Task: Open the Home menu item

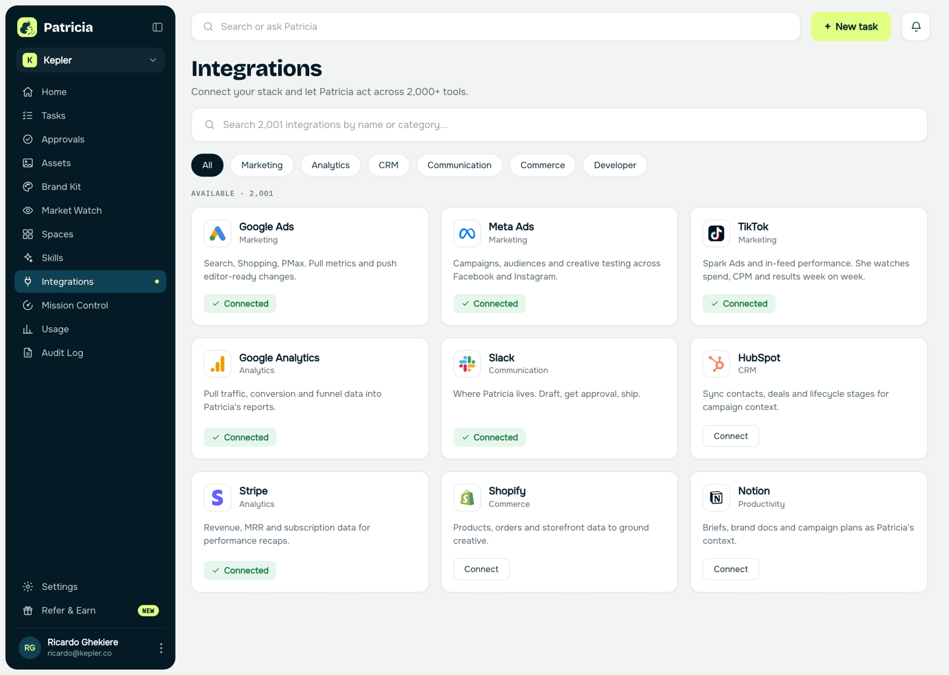Action: 90,92
